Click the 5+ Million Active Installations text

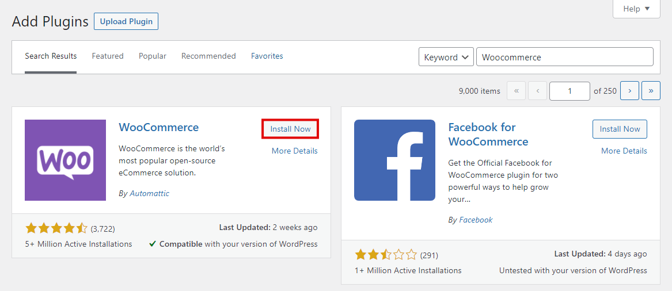(x=79, y=244)
